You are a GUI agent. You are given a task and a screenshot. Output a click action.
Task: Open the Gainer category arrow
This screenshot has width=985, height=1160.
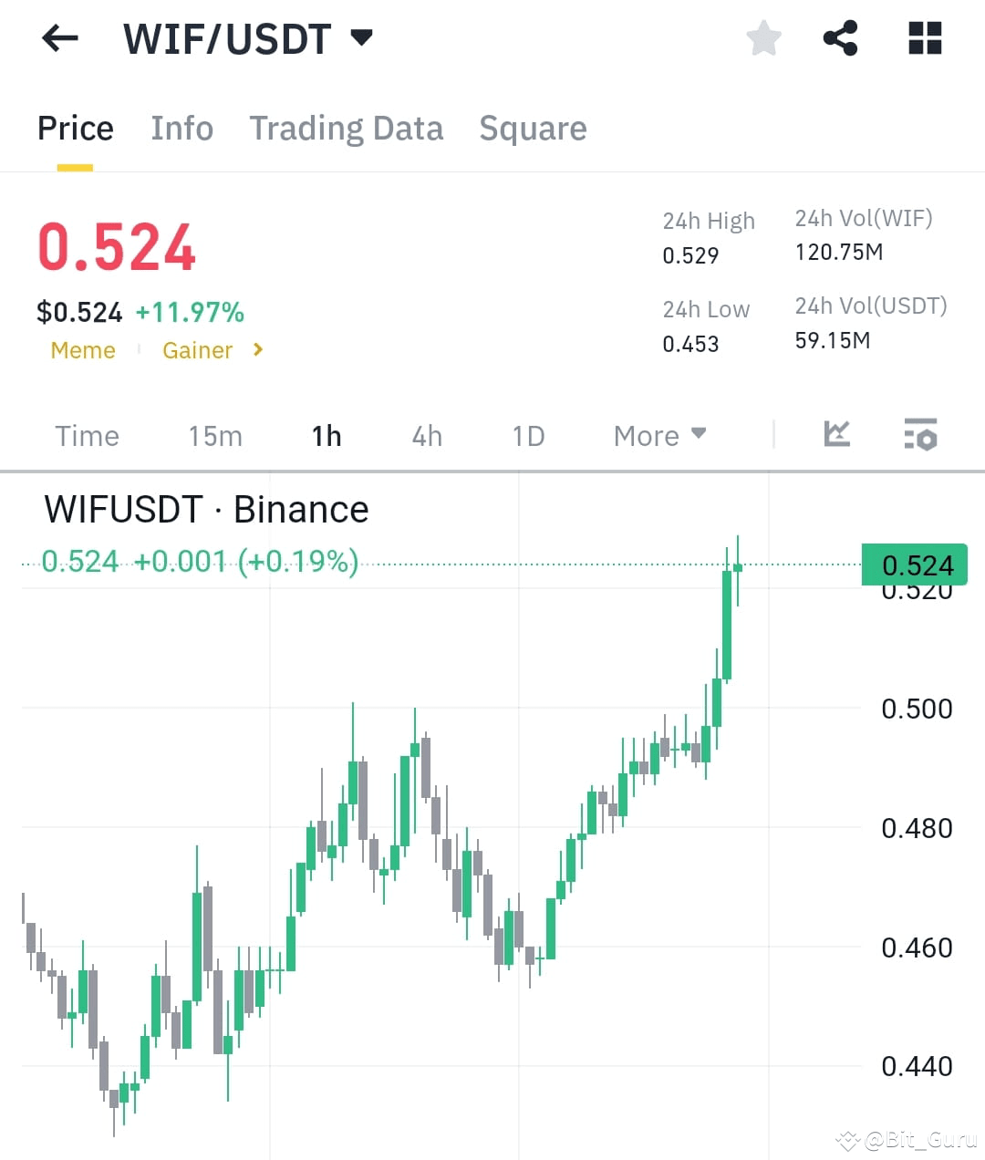coord(256,349)
